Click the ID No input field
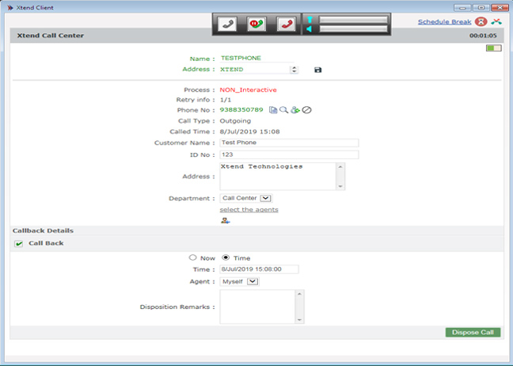The width and height of the screenshot is (513, 366). click(x=289, y=154)
